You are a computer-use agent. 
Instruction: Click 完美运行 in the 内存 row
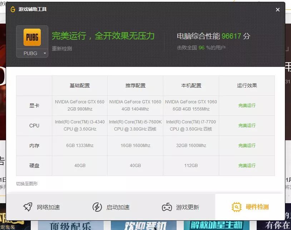(x=247, y=146)
